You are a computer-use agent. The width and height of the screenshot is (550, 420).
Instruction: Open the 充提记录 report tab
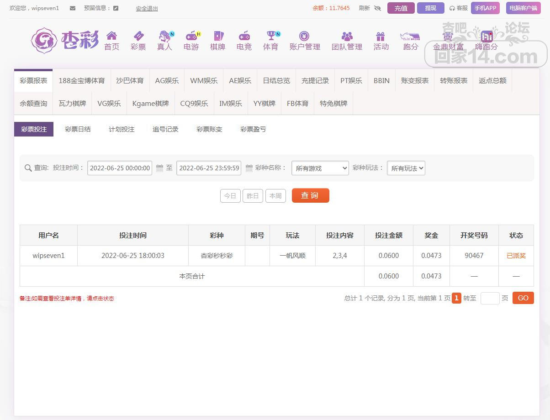pos(315,80)
